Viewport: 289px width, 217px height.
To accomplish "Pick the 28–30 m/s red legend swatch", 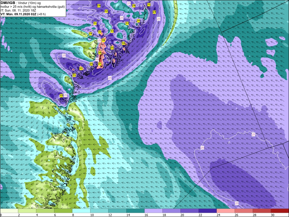I will (262, 211).
